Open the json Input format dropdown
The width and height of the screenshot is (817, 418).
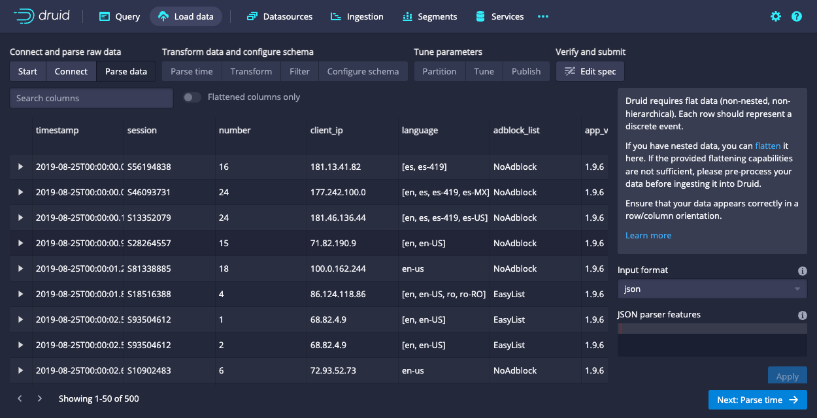click(x=712, y=289)
